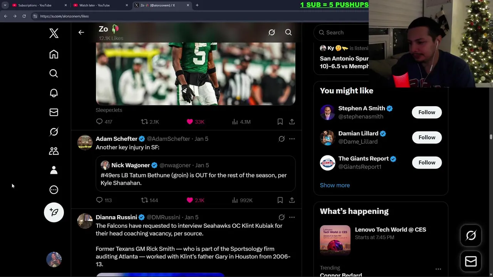493x277 pixels.
Task: Click search icon in profile header
Action: pos(288,33)
